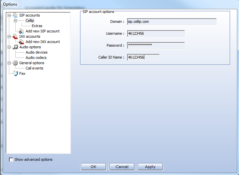Open the Extras section under Cellip
The image size is (239, 175).
[x=37, y=26]
